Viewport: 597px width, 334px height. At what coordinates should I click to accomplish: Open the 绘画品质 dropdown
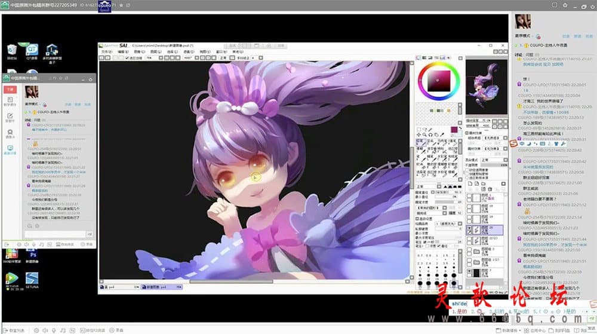point(450,223)
